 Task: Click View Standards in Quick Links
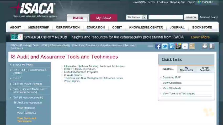pos(172,88)
